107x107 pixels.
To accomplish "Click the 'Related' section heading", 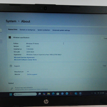I will [11, 83].
